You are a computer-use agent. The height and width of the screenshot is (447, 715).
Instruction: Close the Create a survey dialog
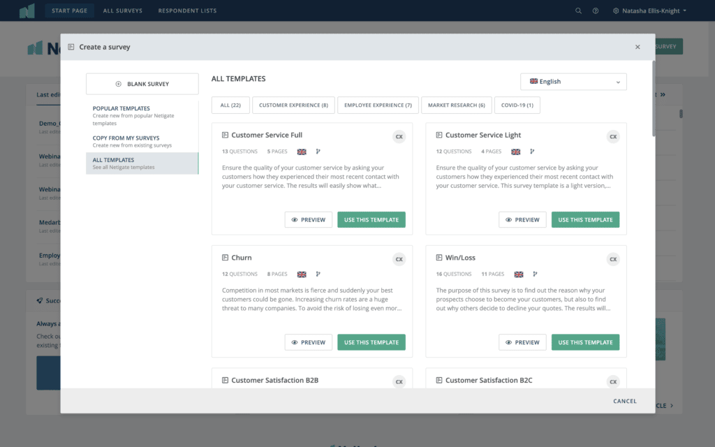coord(637,47)
